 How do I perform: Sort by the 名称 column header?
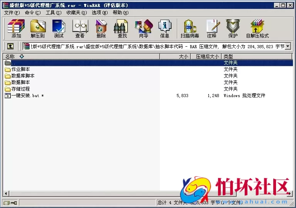pyautogui.click(x=81, y=57)
